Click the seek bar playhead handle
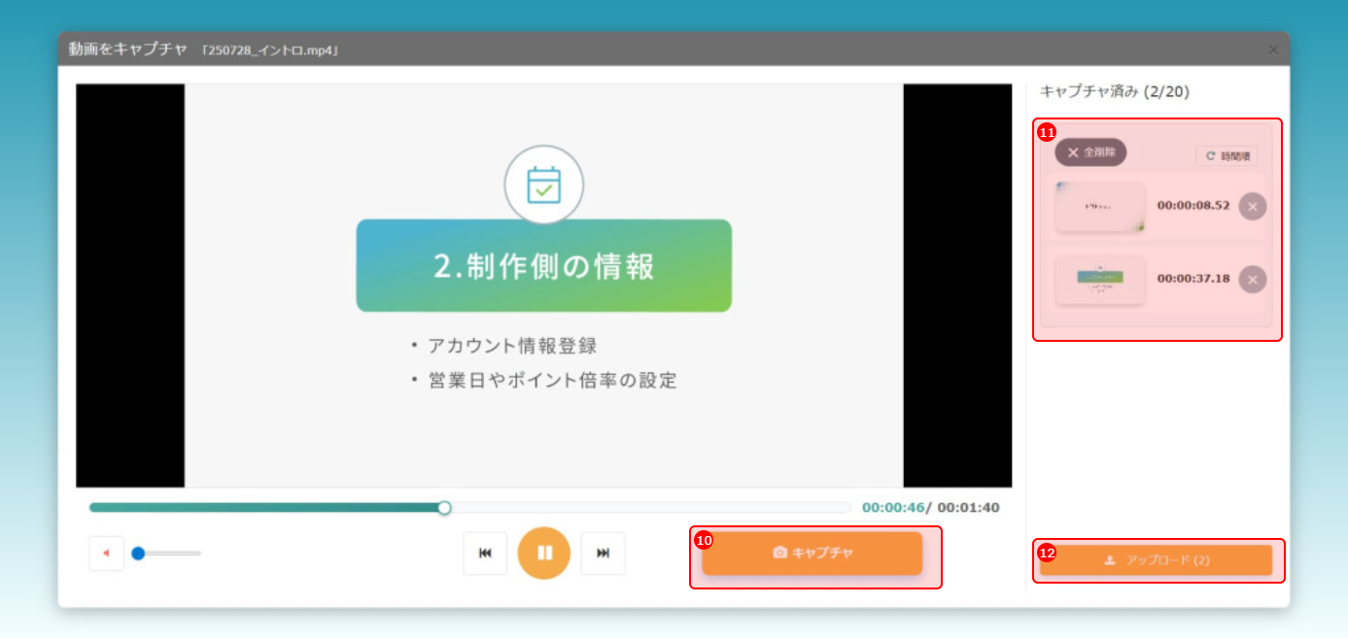The height and width of the screenshot is (638, 1348). (444, 508)
